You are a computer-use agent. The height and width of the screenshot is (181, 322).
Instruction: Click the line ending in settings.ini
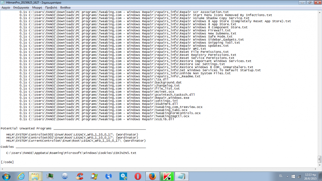[98, 101]
